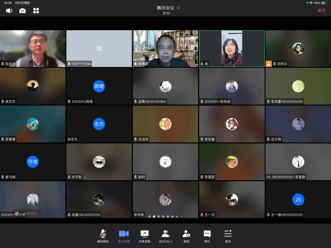
Task: Unmute microphone with 解除静音
Action: click(103, 236)
